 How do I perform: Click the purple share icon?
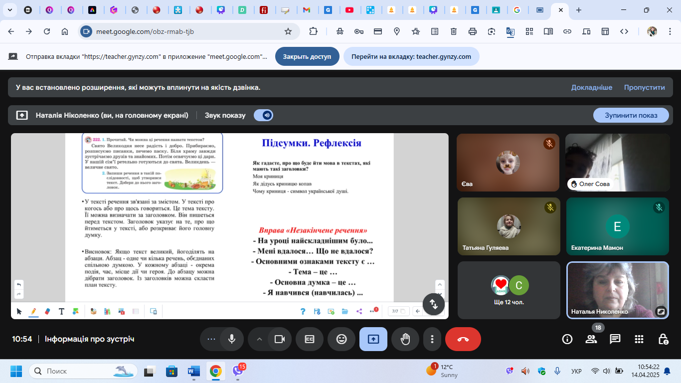[359, 311]
